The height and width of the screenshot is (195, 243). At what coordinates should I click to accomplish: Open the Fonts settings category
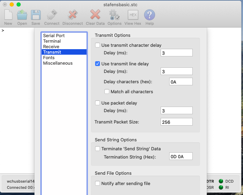tap(49, 58)
